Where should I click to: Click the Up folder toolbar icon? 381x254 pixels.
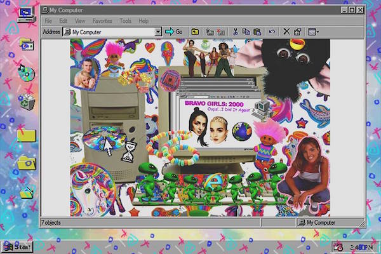coord(195,32)
